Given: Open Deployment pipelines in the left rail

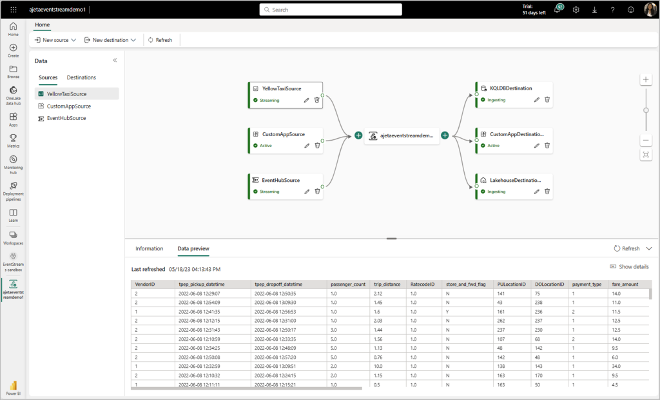Looking at the screenshot, I should (13, 188).
